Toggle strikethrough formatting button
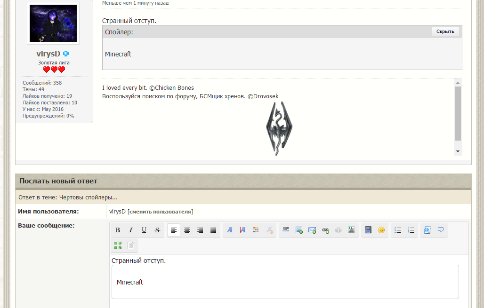 point(157,230)
